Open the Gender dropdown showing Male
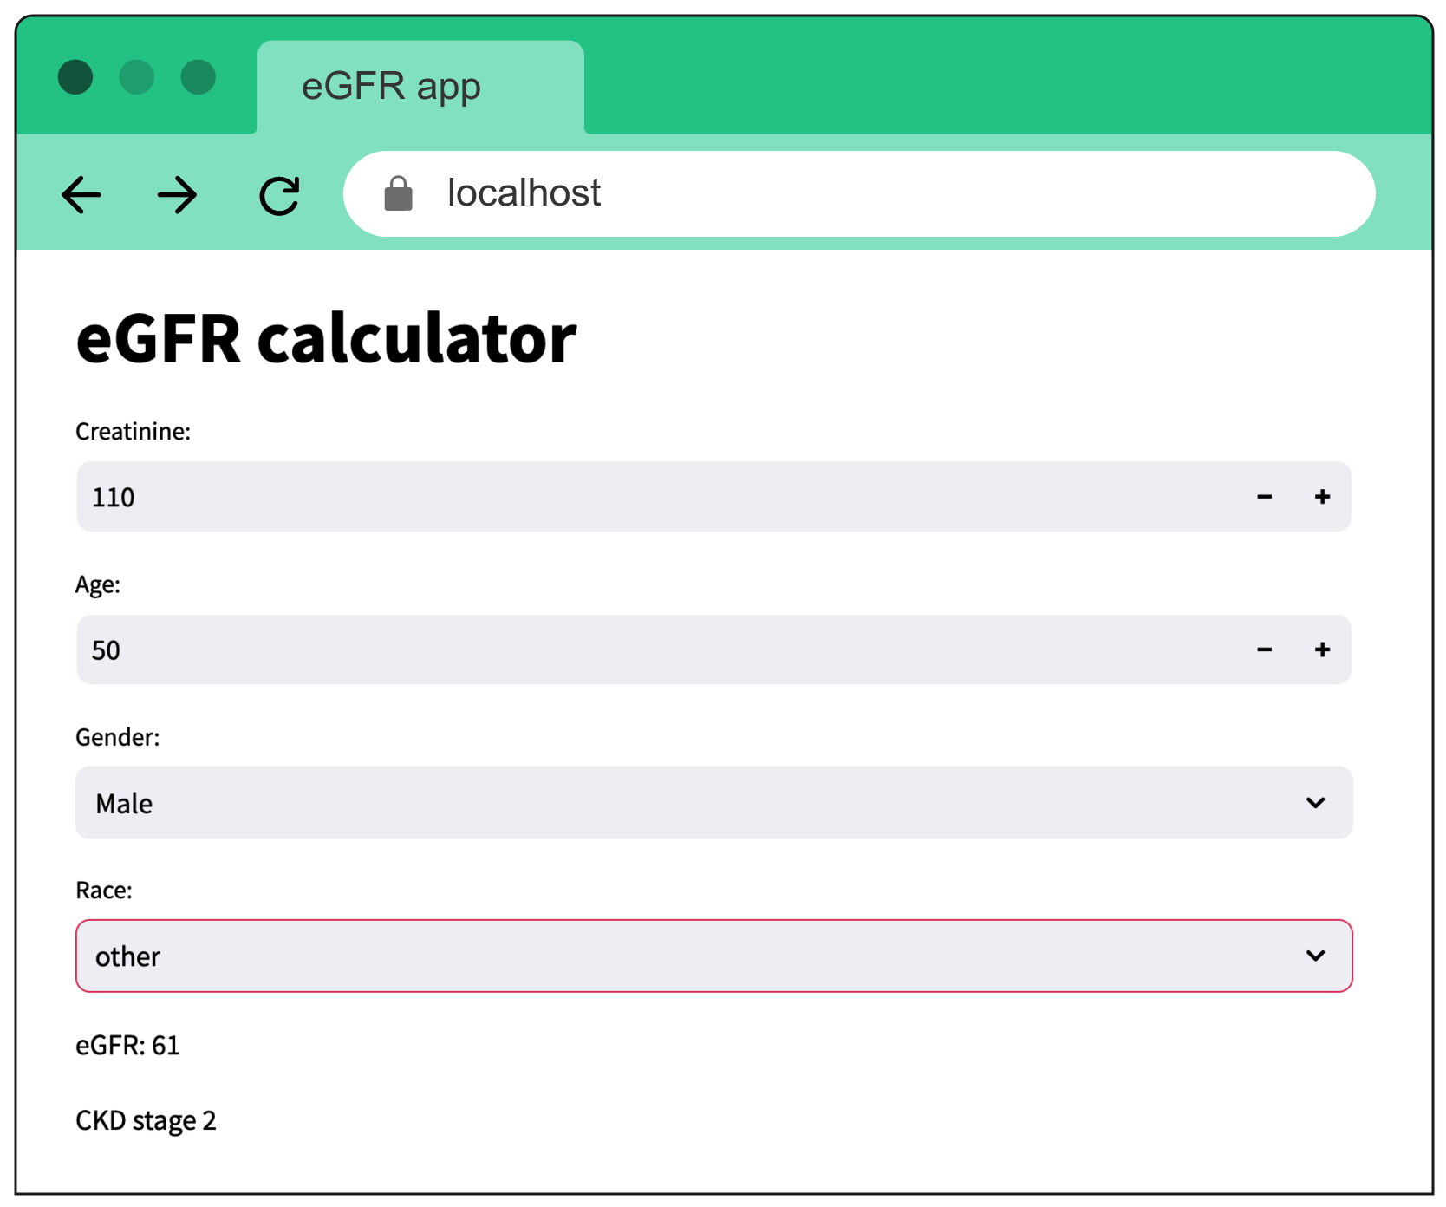The image size is (1446, 1207). [x=694, y=803]
